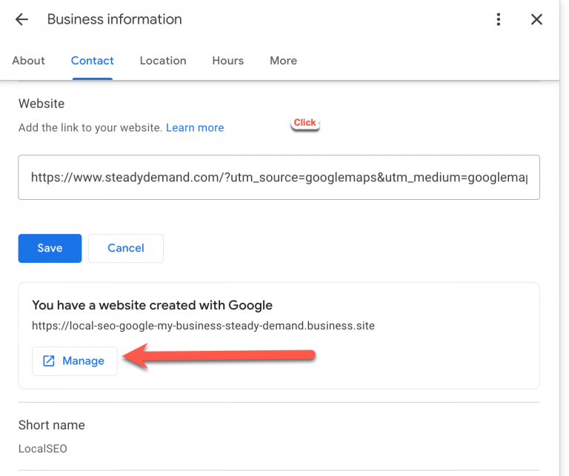Screen dimensions: 569x476
Task: Click the Cancel button
Action: [126, 248]
